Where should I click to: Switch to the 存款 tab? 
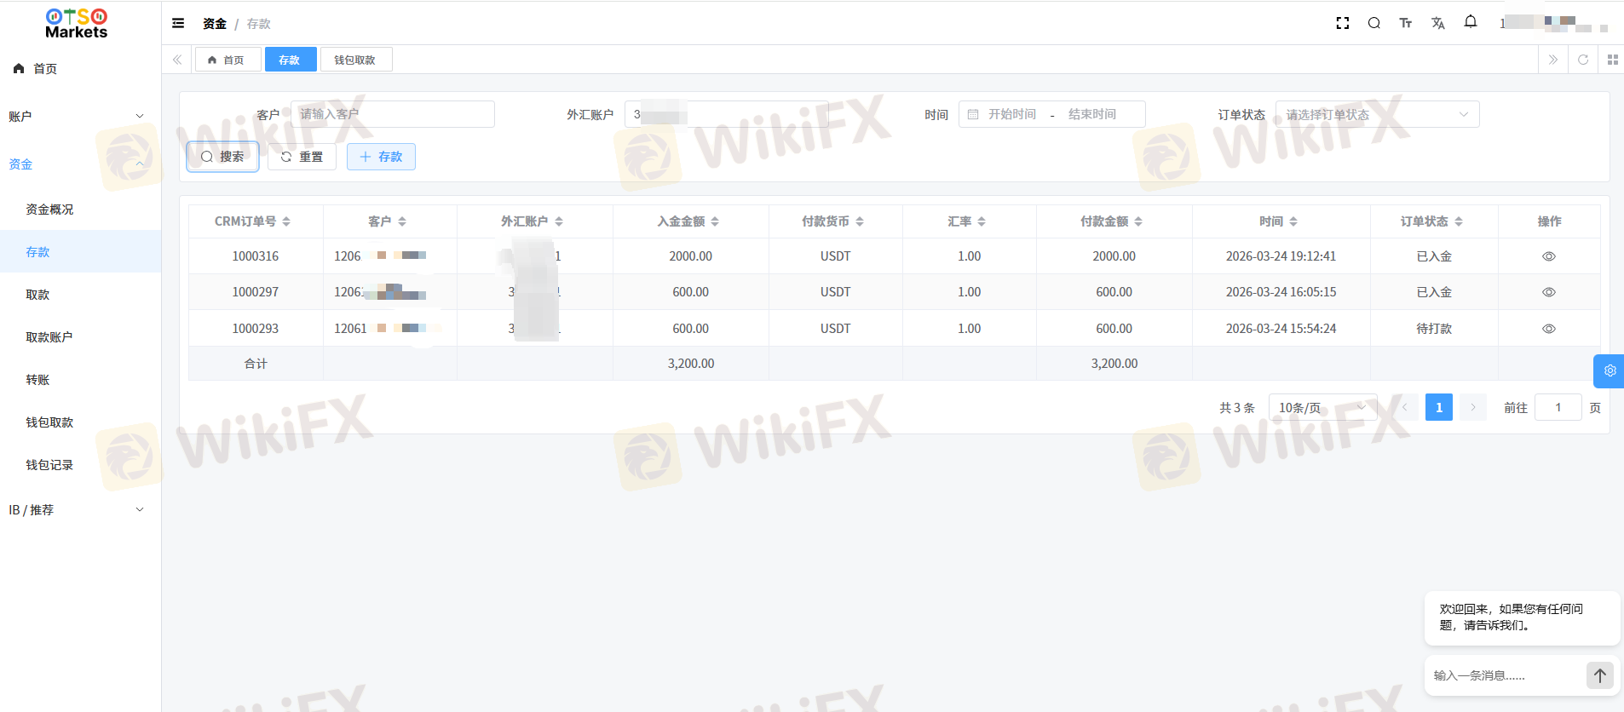pyautogui.click(x=291, y=60)
